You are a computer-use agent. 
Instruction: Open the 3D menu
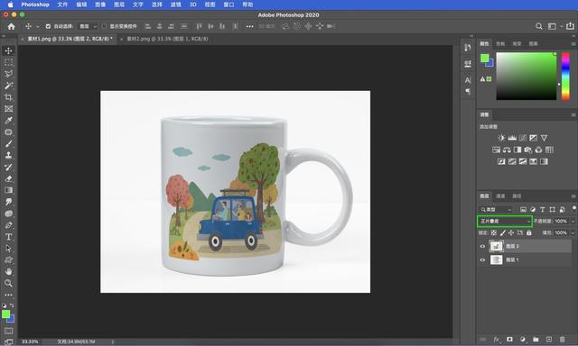click(192, 5)
